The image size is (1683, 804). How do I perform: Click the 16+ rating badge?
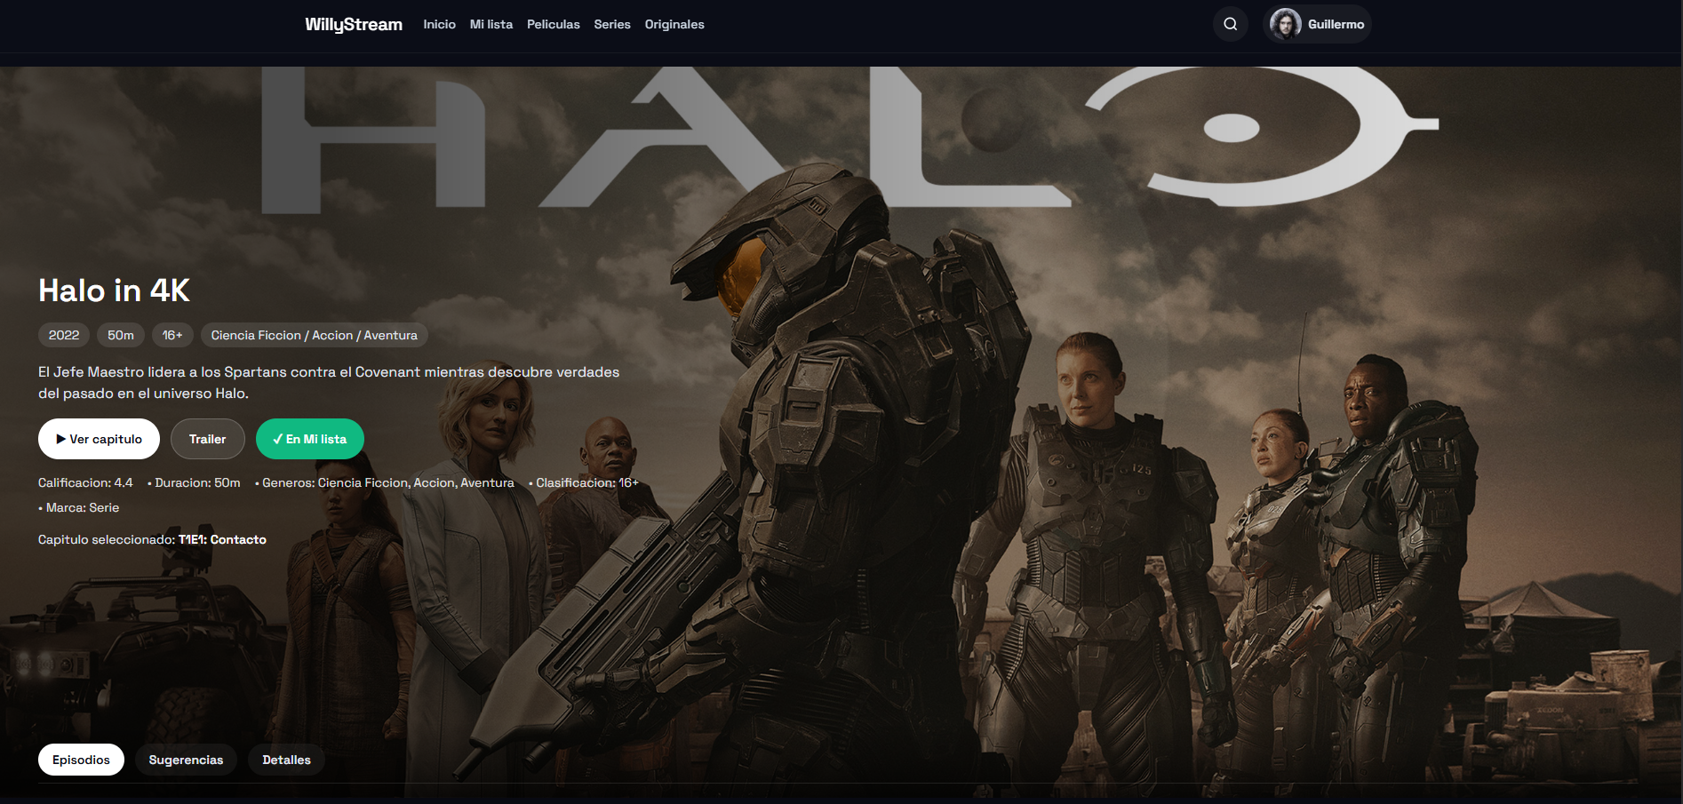point(172,335)
